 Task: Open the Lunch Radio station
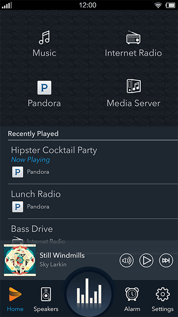coord(36,194)
